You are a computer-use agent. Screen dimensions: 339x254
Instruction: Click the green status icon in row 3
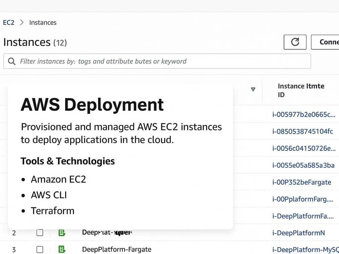(x=62, y=249)
